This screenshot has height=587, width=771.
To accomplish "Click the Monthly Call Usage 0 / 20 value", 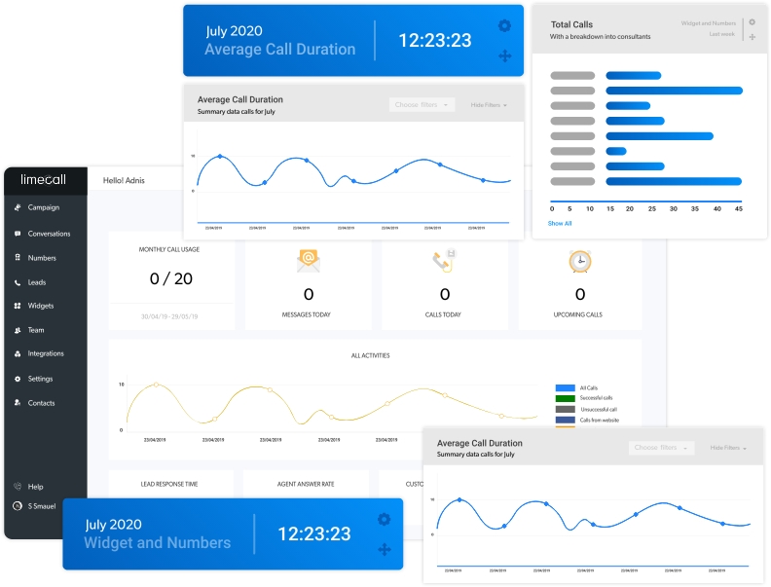I will [x=170, y=278].
